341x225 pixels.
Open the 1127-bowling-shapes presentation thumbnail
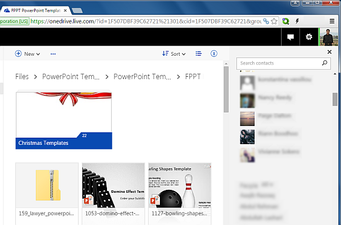[x=180, y=185]
